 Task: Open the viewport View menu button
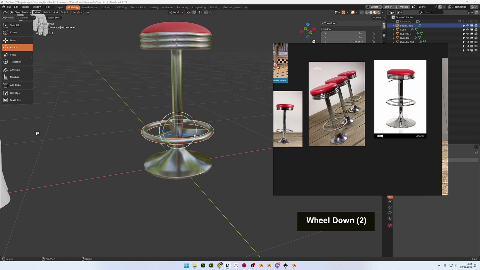click(x=37, y=12)
